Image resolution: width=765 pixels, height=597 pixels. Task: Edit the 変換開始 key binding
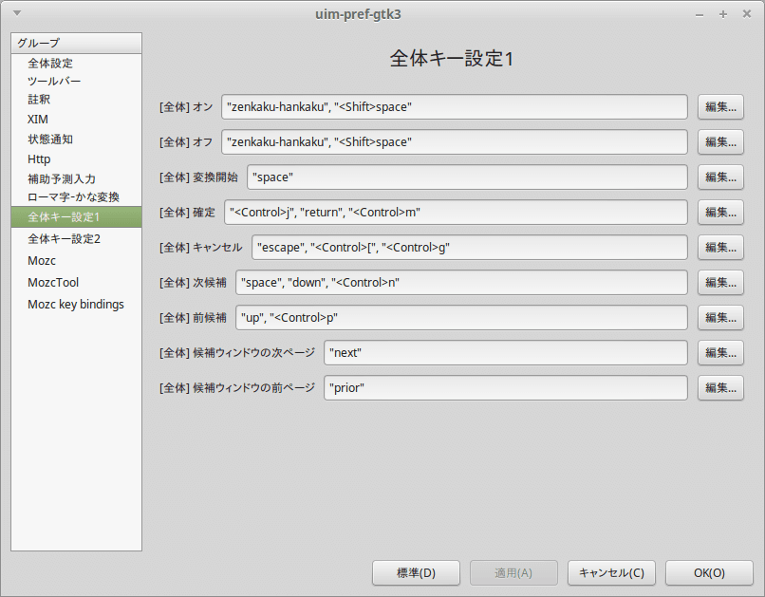720,177
